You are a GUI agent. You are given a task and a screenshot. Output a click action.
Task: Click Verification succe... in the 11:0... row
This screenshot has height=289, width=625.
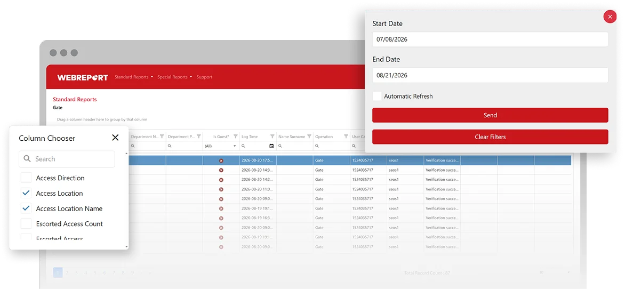(x=443, y=189)
